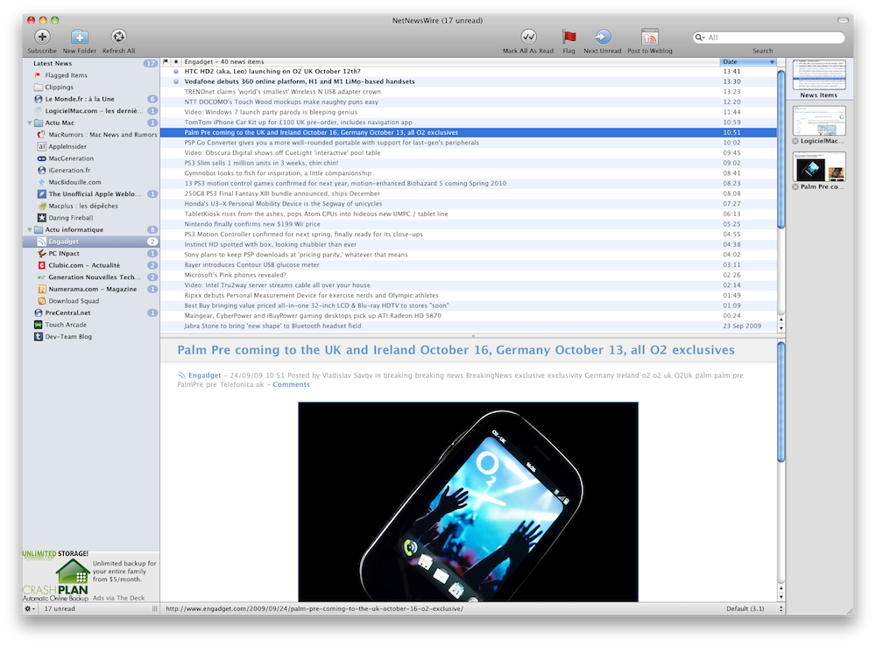Close the Palm Pre tab
This screenshot has height=646, width=876.
point(795,187)
